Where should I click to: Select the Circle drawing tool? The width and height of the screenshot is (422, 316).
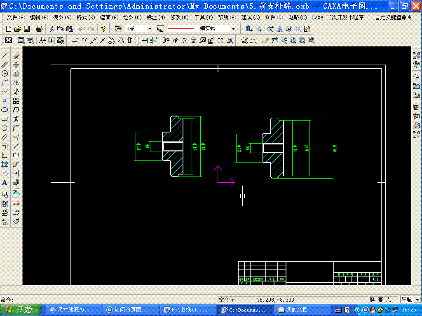(5, 74)
